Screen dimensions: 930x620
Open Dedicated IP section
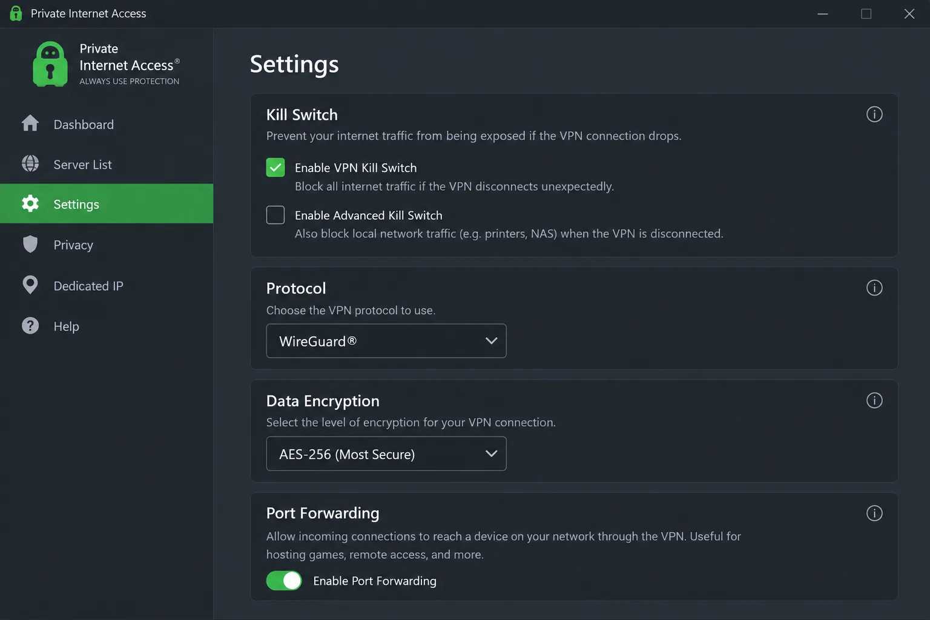[x=107, y=286]
